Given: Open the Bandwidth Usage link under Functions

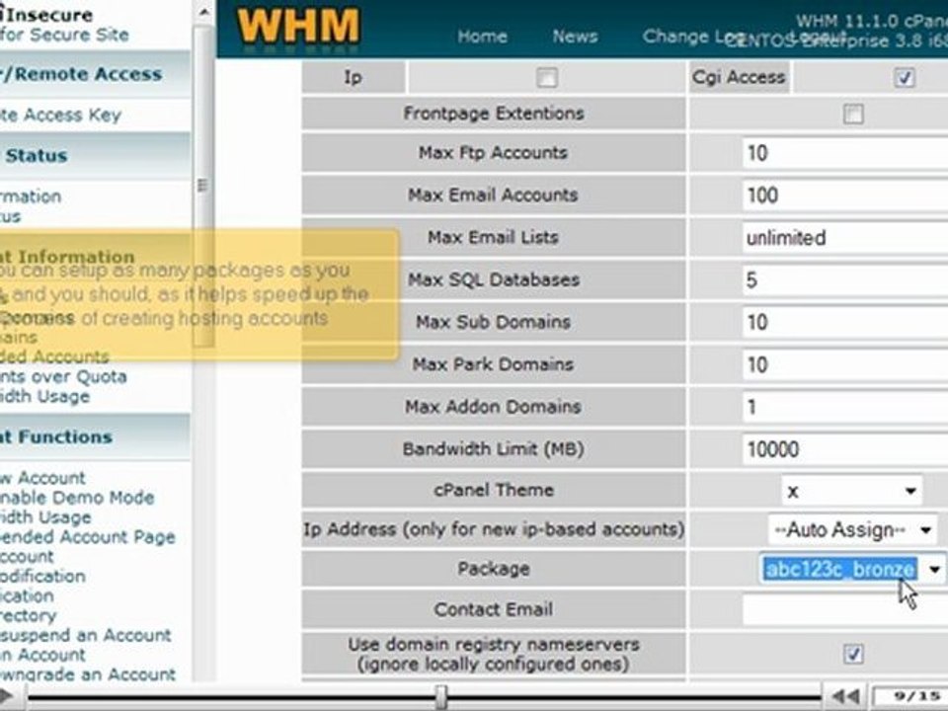Looking at the screenshot, I should tap(45, 517).
